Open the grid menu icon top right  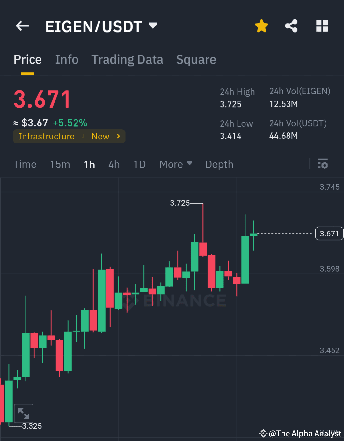[x=322, y=26]
